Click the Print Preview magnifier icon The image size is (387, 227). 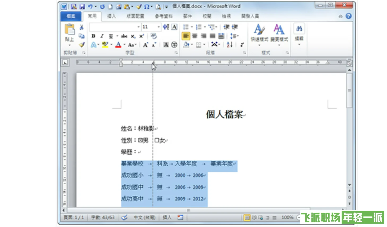[x=158, y=7]
